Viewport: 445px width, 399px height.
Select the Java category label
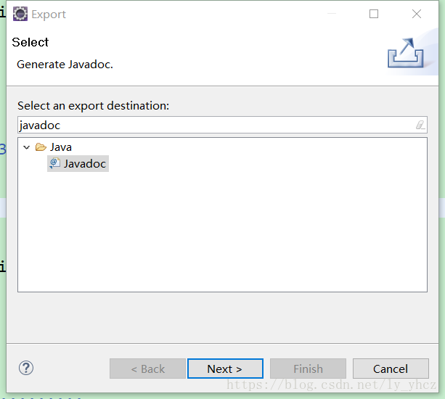61,147
